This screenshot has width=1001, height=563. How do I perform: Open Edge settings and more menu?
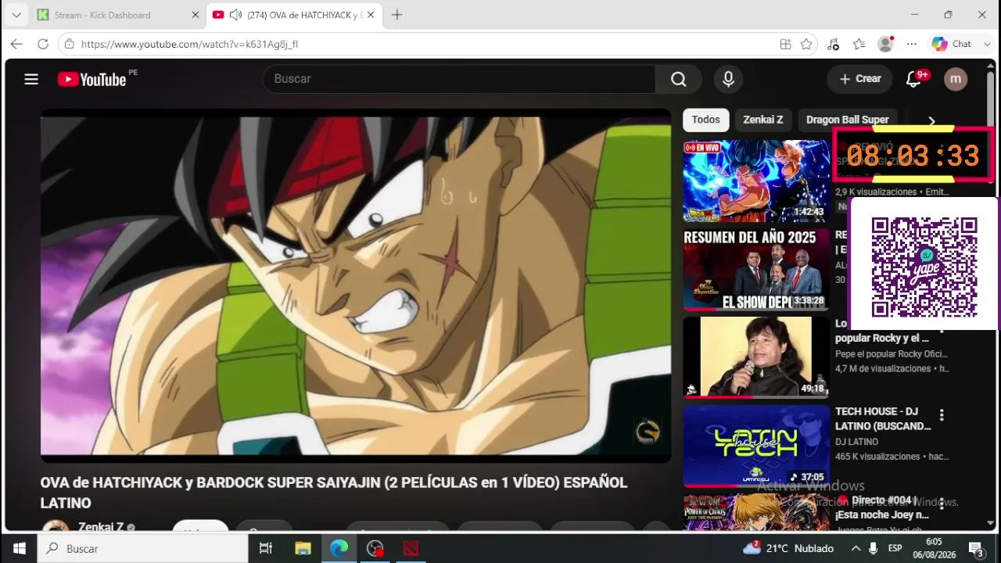[x=911, y=44]
